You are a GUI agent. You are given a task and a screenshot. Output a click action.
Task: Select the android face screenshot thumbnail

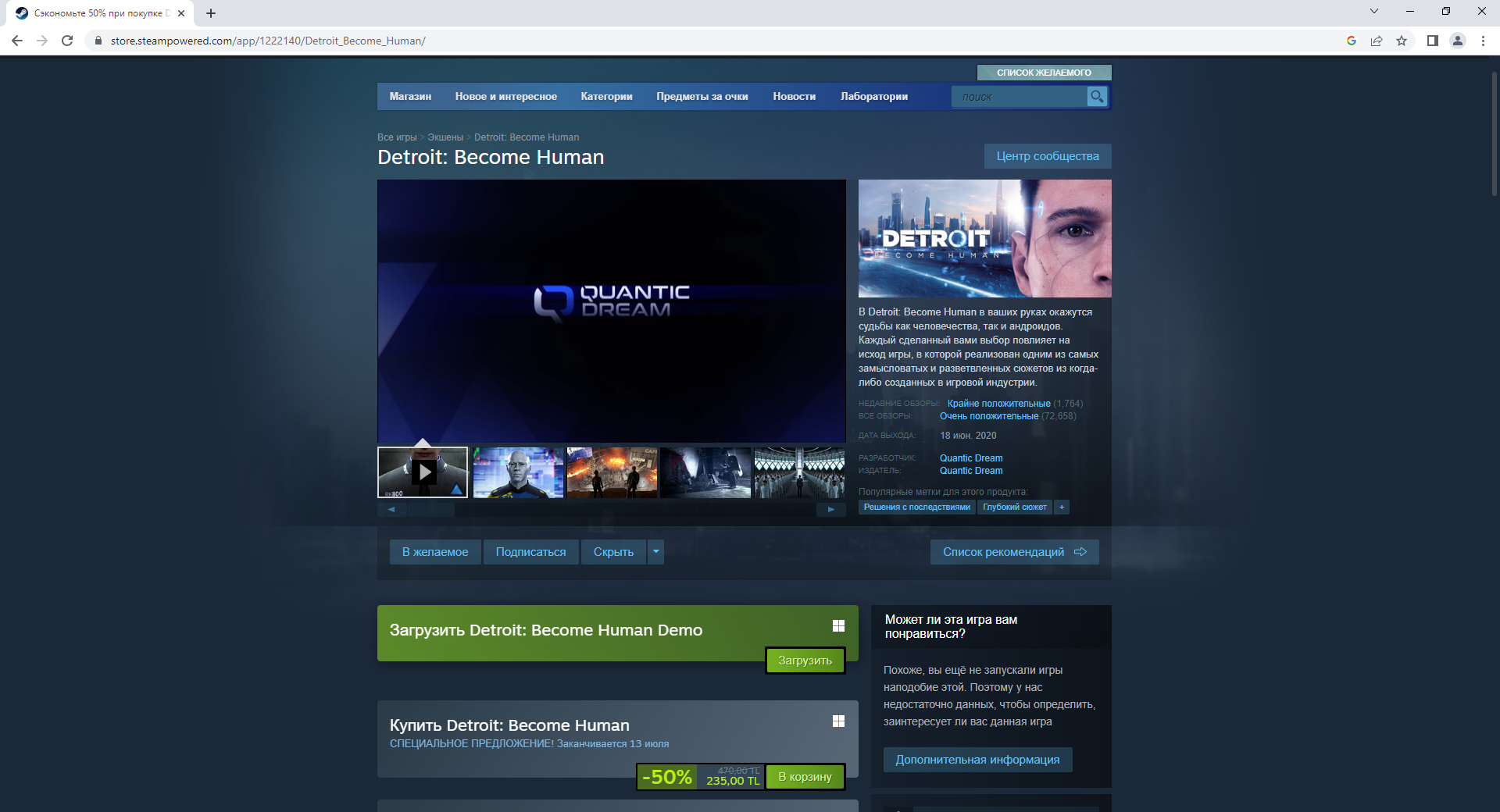pos(518,472)
